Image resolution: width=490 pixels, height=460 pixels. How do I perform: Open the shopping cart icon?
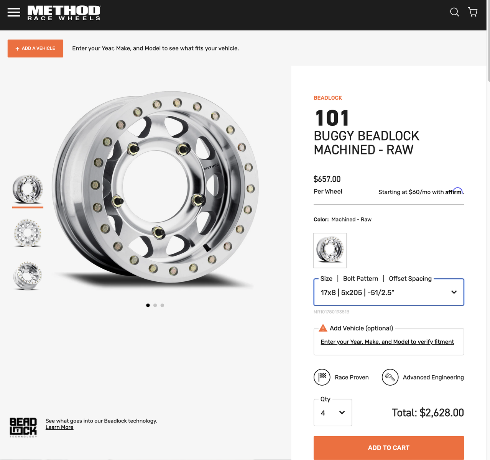(473, 12)
